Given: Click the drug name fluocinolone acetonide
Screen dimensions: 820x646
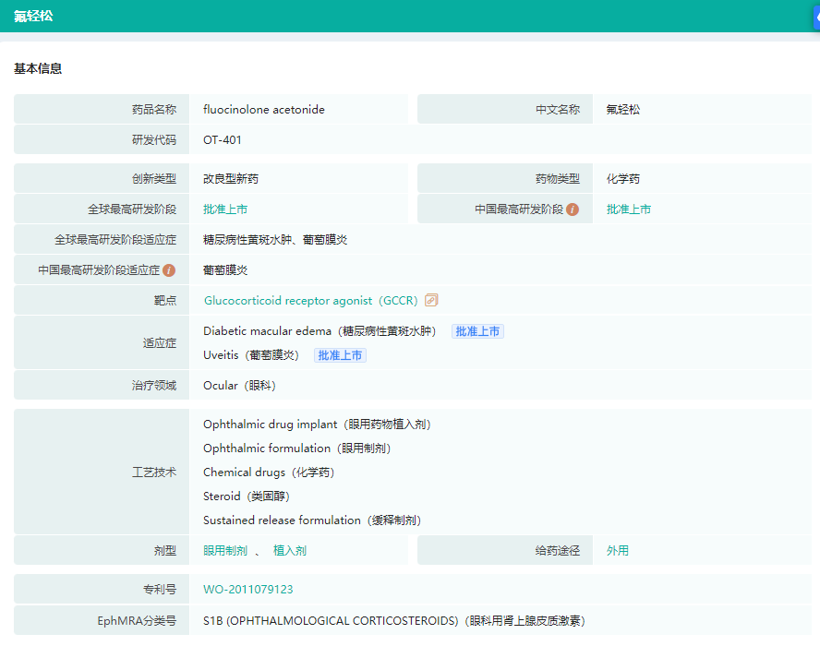Looking at the screenshot, I should [x=264, y=110].
